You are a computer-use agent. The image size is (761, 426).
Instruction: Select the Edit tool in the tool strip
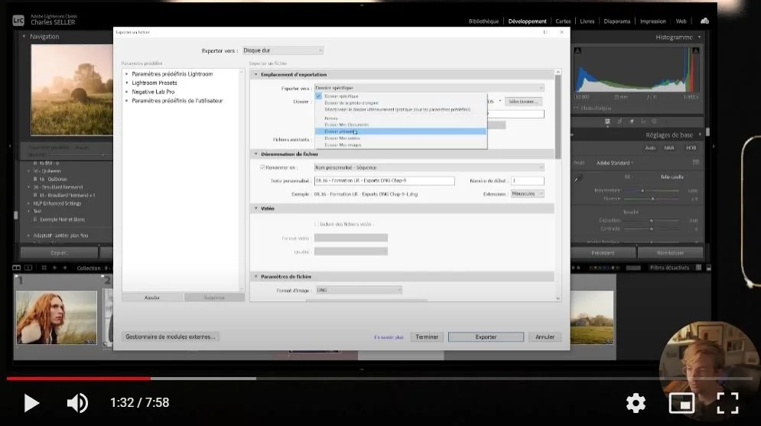[607, 122]
